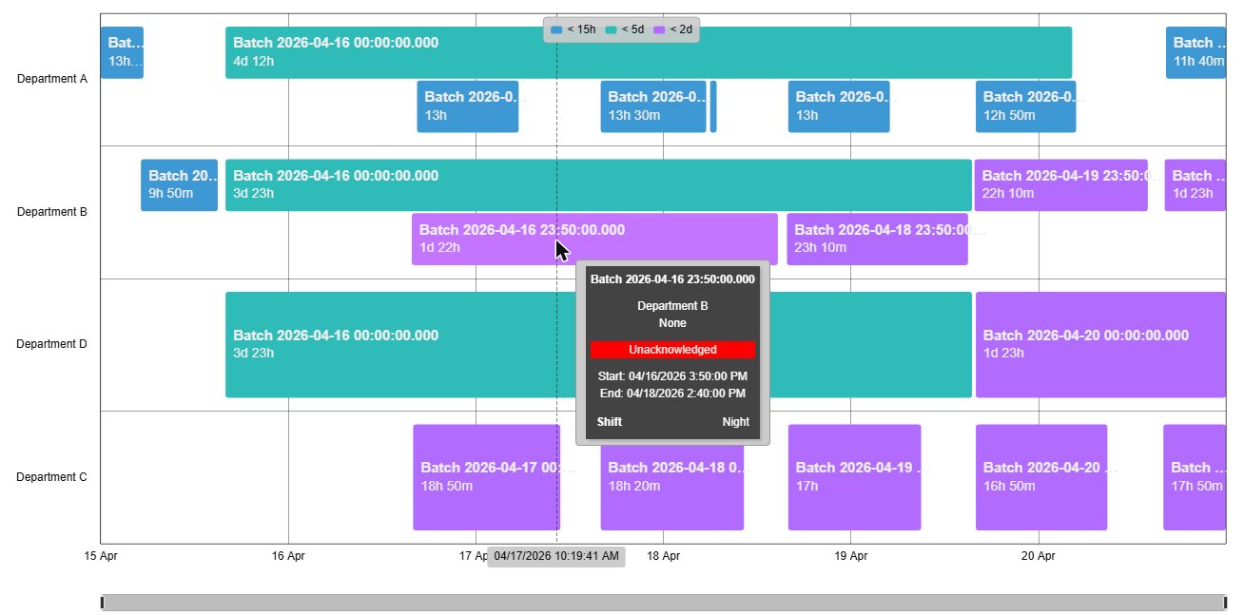Select Department C's 18h 20m batch bar
This screenshot has width=1244, height=615.
tap(671, 477)
